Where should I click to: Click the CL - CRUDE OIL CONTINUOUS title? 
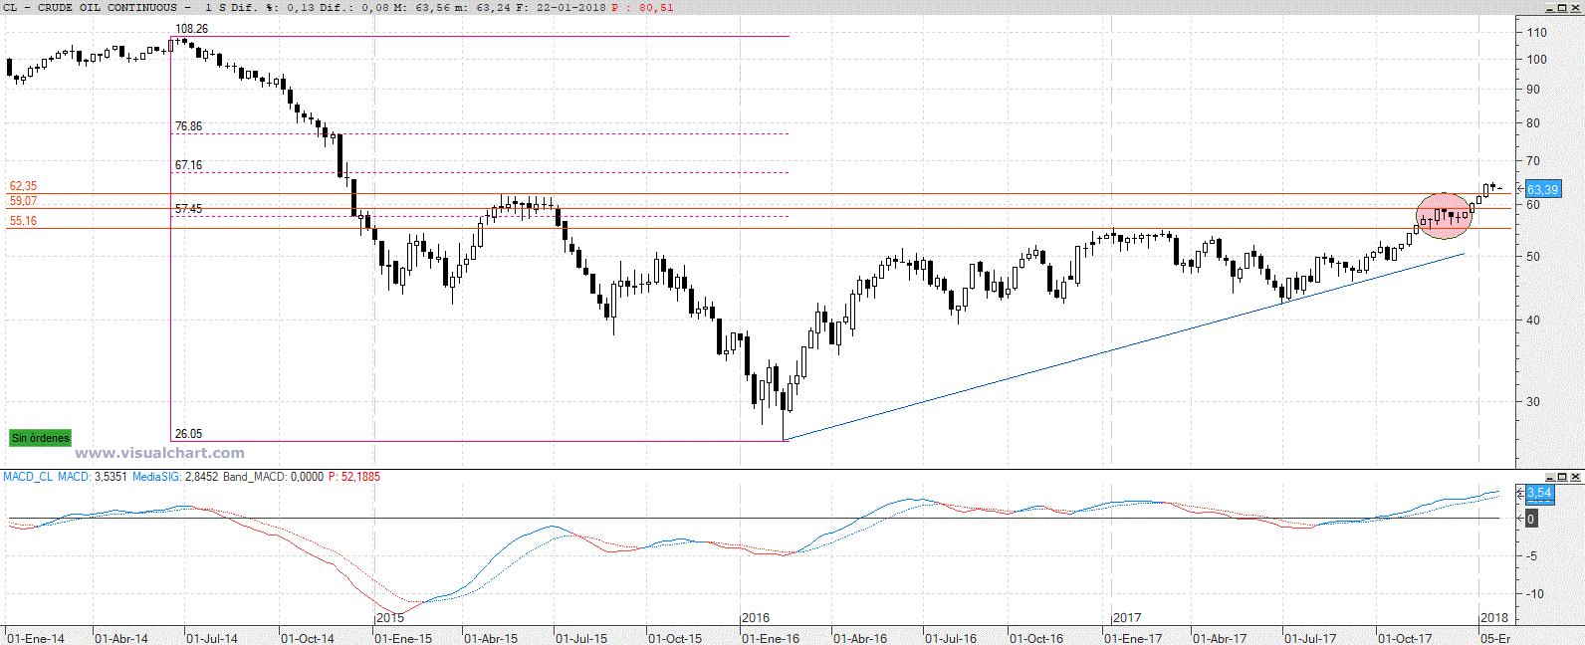point(90,7)
